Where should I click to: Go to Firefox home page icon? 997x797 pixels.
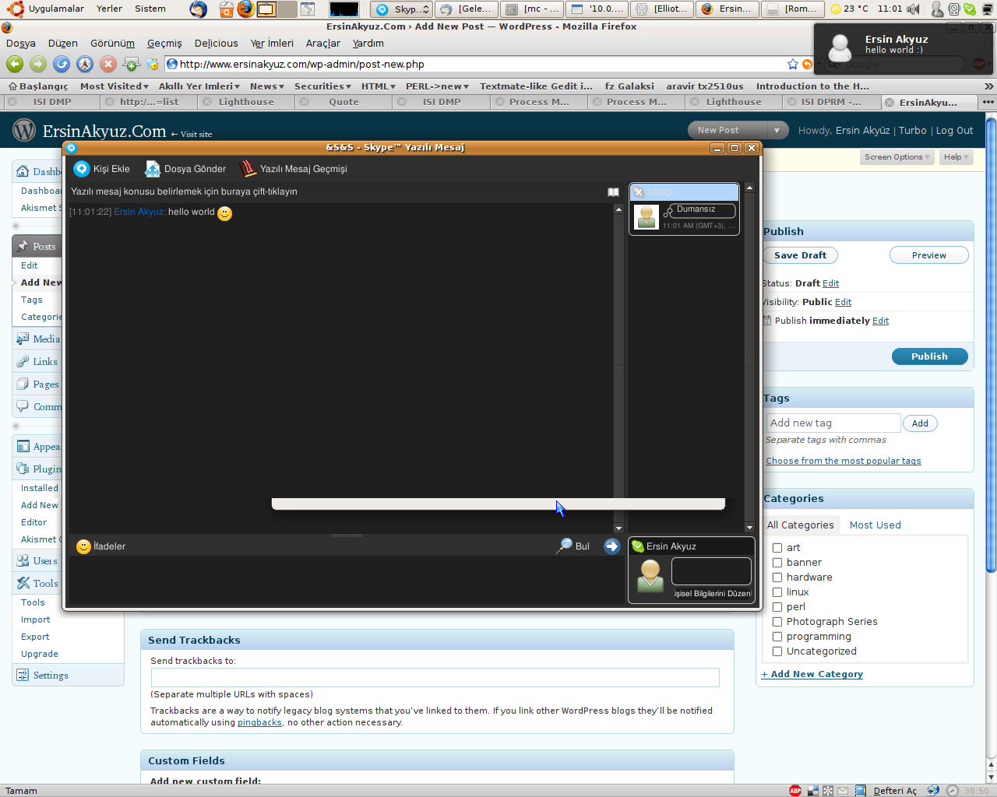[85, 65]
